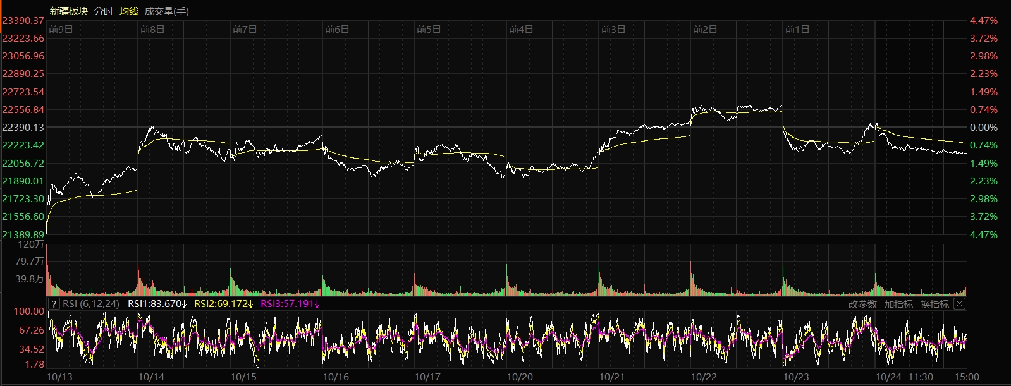Click the 前5日 day marker
This screenshot has height=386, width=1011.
coord(429,29)
